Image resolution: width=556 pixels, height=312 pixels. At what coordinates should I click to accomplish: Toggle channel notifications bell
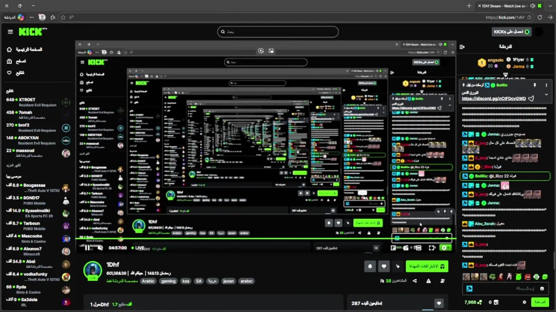pos(370,266)
